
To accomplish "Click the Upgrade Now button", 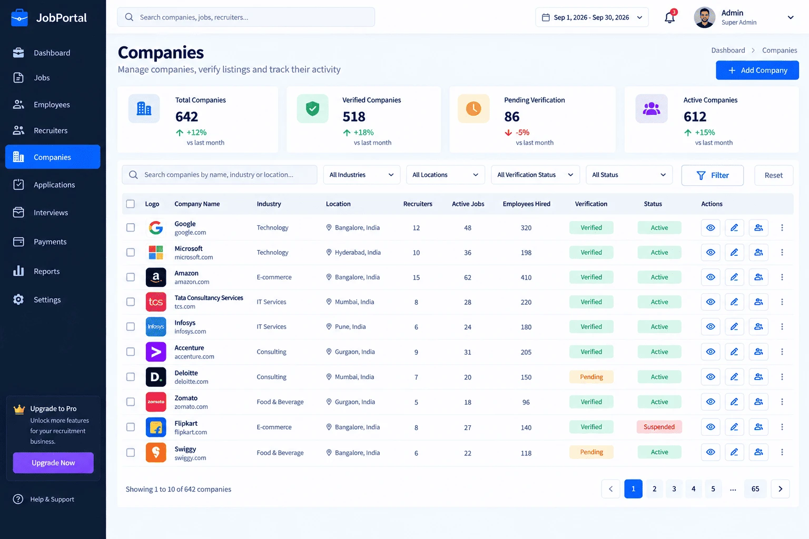I will pyautogui.click(x=53, y=463).
